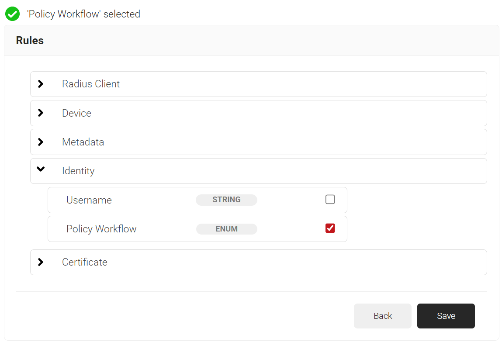Select the Radius Client label
Image resolution: width=502 pixels, height=342 pixels.
(x=91, y=84)
